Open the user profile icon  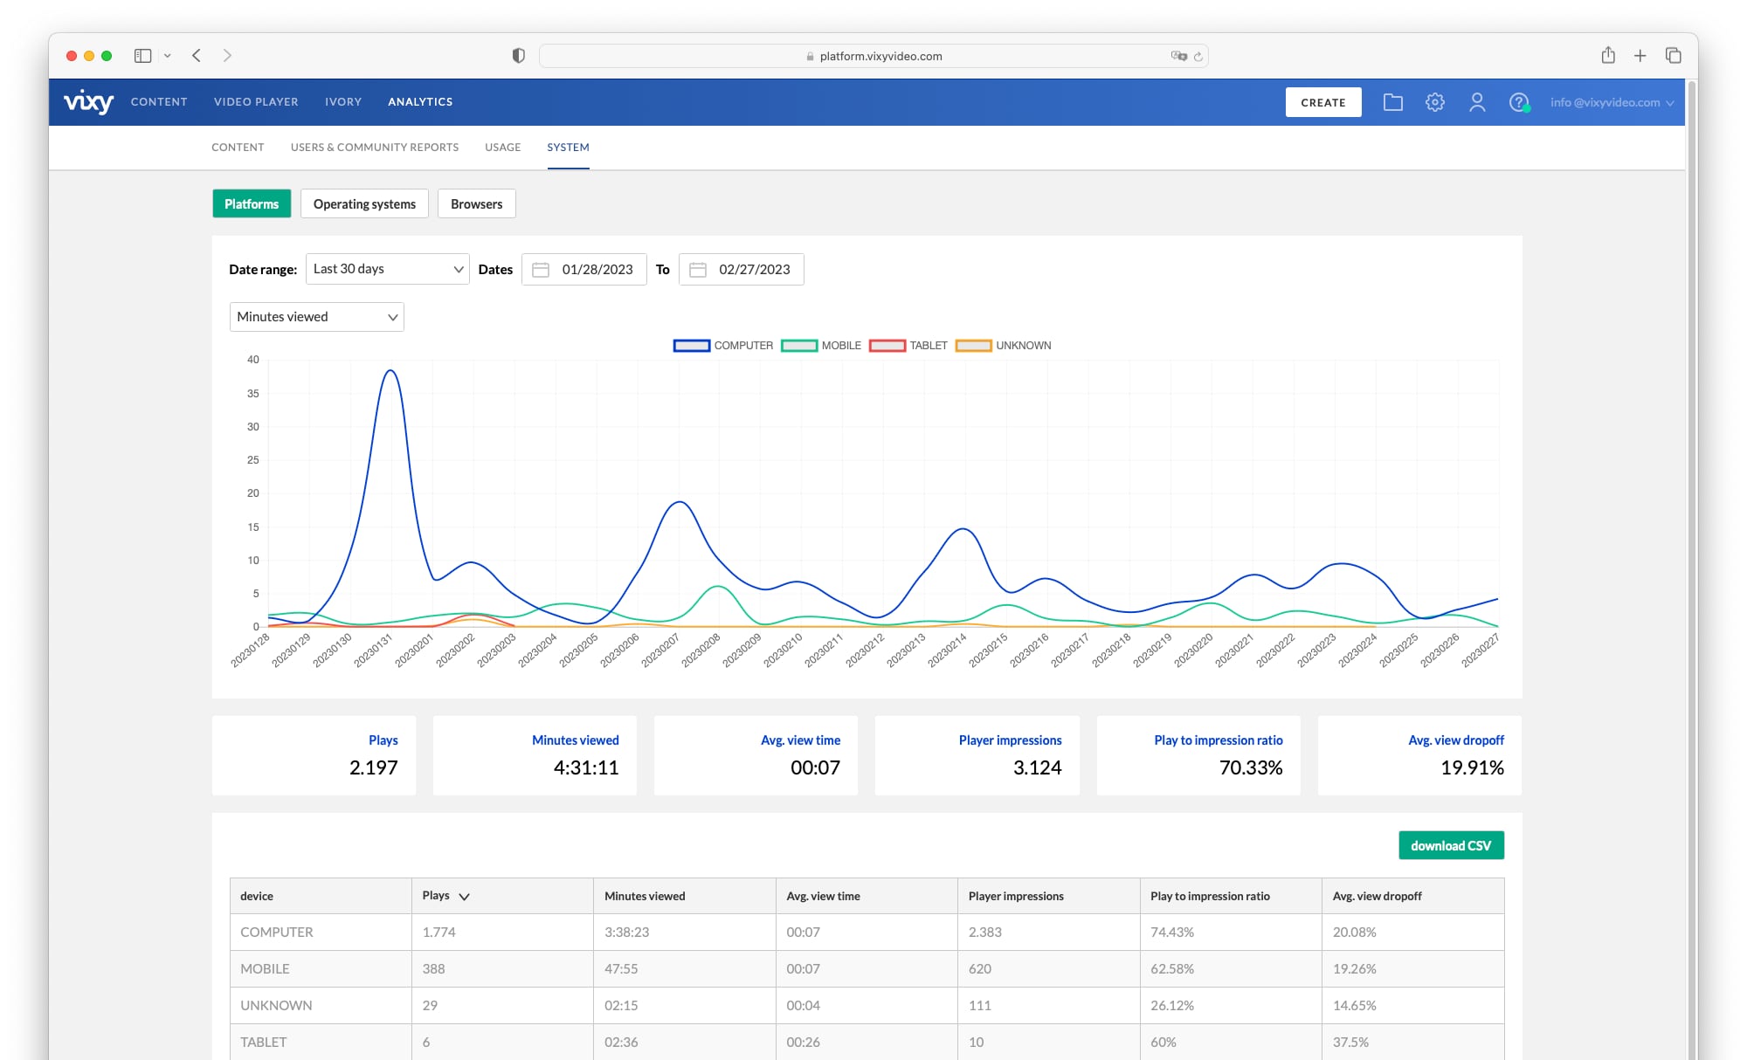pos(1477,102)
